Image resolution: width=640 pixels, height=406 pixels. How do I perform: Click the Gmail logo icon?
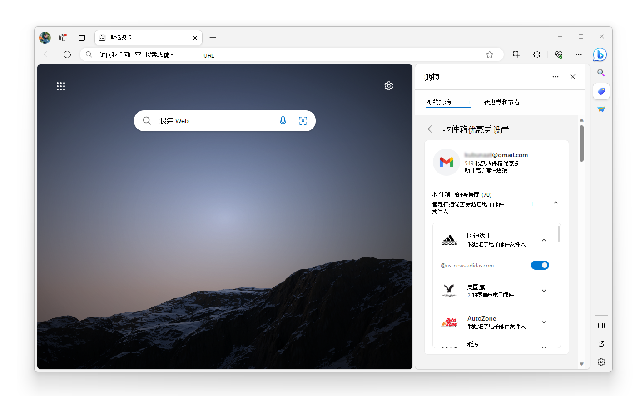click(x=447, y=162)
